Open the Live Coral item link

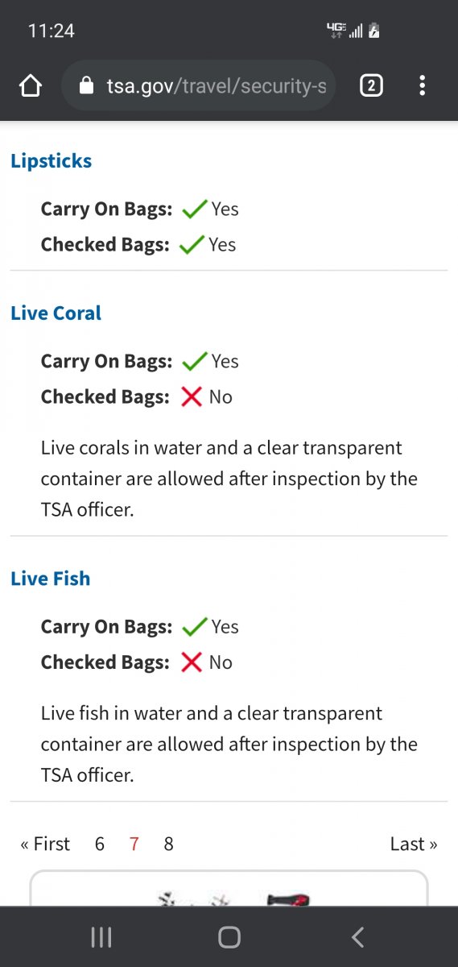tap(56, 313)
